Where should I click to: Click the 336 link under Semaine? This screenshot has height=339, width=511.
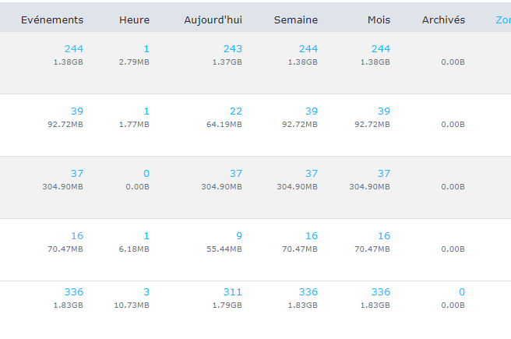(308, 292)
